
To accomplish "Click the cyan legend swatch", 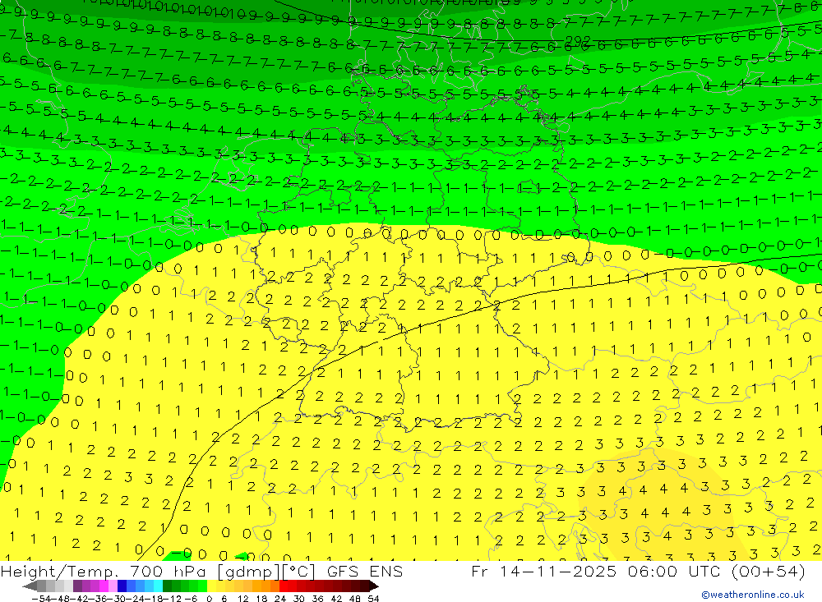I will [x=158, y=586].
